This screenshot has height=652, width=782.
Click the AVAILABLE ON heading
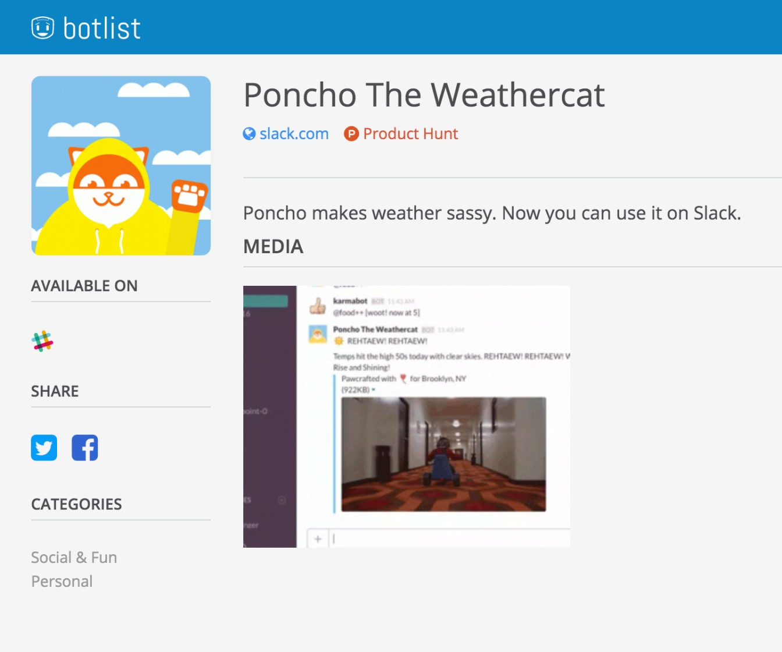coord(84,286)
